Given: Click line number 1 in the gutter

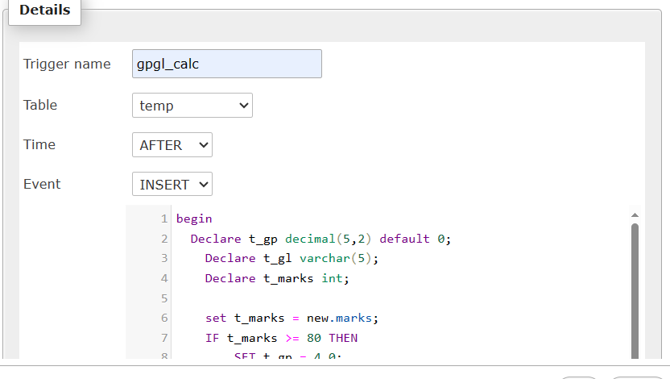Looking at the screenshot, I should [164, 219].
